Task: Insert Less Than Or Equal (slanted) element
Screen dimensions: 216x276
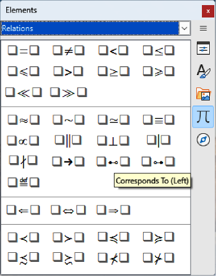Action: point(24,72)
